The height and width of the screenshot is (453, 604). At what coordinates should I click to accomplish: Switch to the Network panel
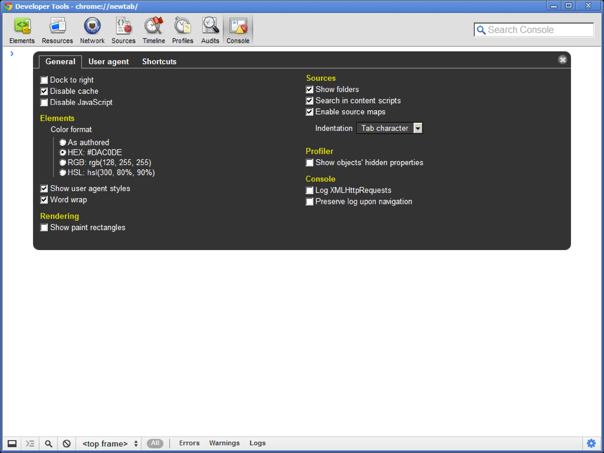point(93,31)
